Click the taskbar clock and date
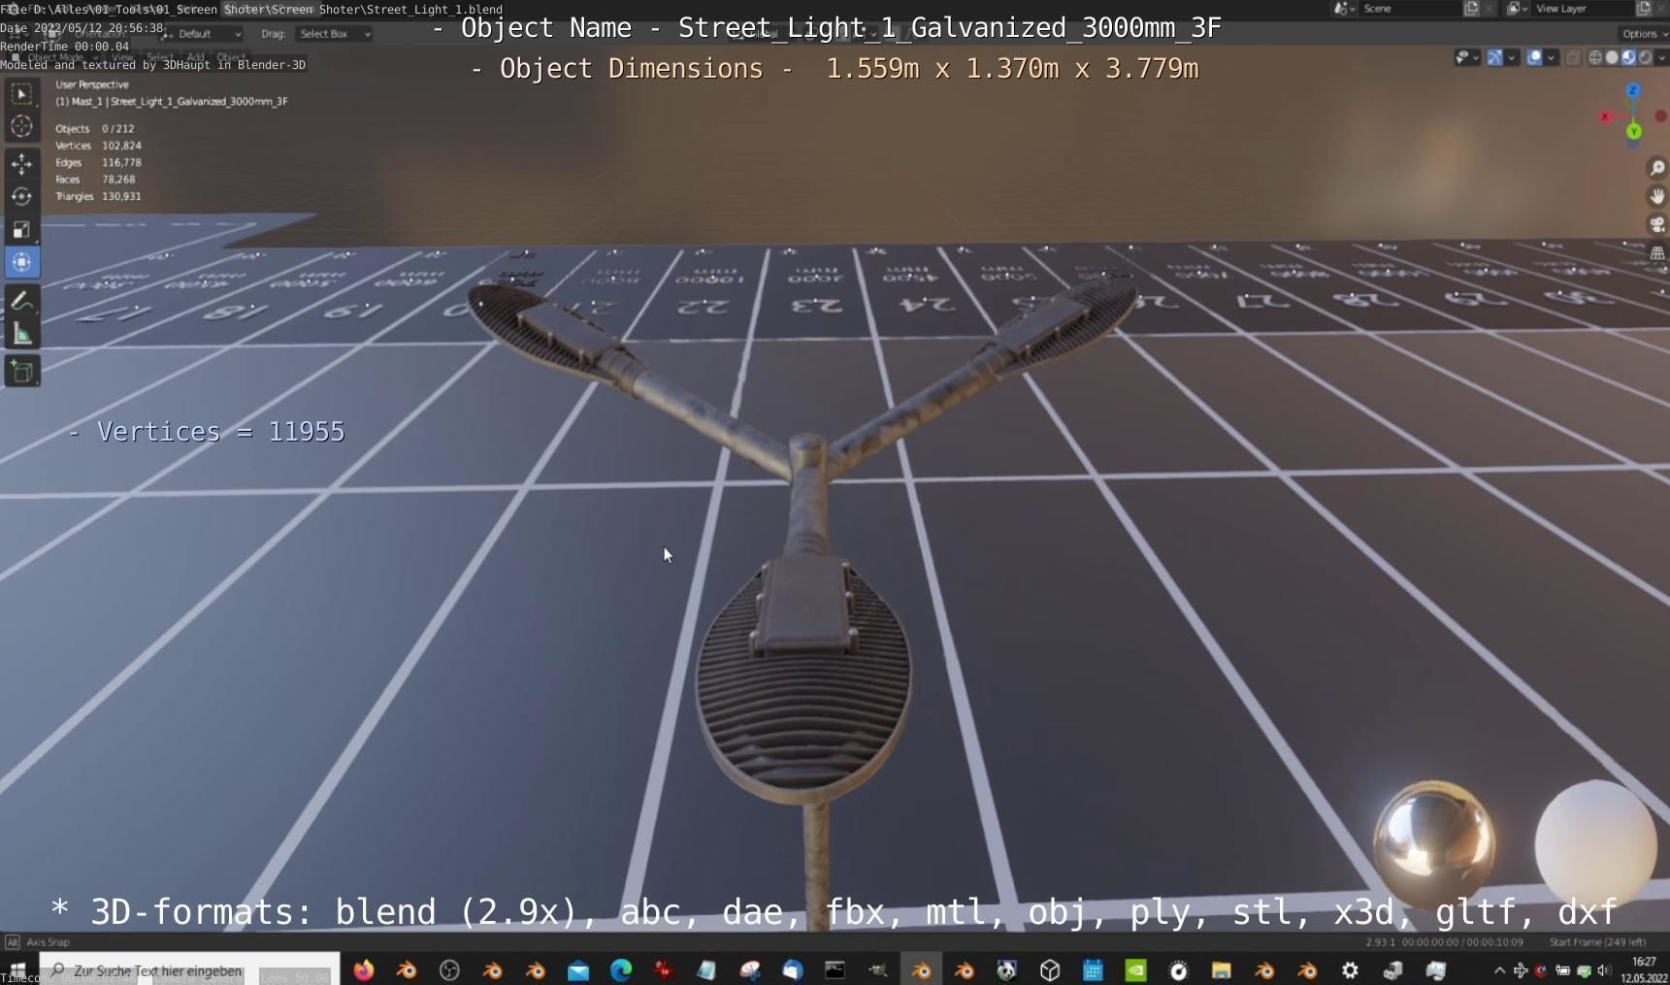1670x985 pixels. (1644, 970)
